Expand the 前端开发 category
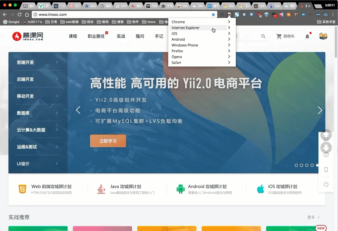Image resolution: width=338 pixels, height=231 pixels. pyautogui.click(x=37, y=63)
